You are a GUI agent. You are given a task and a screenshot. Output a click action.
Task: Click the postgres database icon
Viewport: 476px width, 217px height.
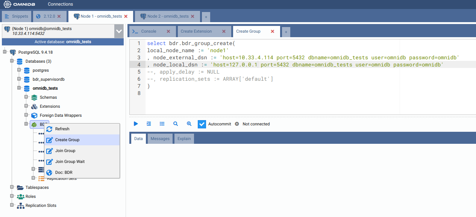(x=27, y=70)
